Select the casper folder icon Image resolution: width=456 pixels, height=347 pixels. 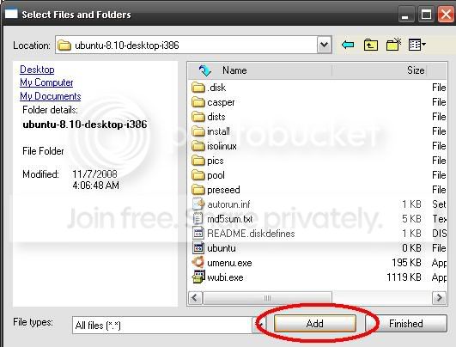pyautogui.click(x=198, y=102)
